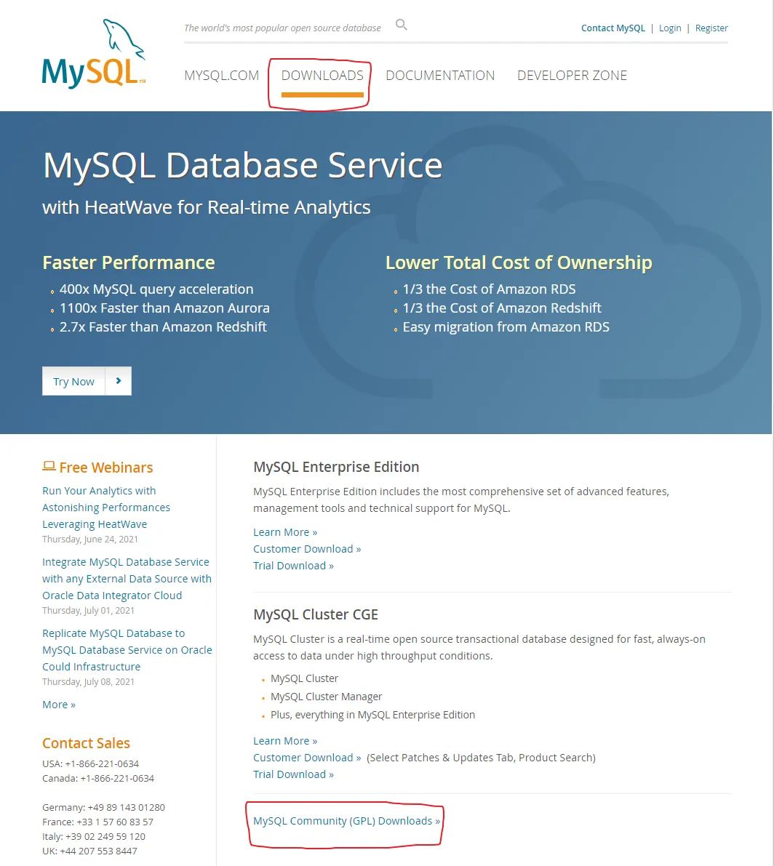Screen dimensions: 774x866
Task: Click the Free Webinars laptop icon
Action: tap(49, 467)
